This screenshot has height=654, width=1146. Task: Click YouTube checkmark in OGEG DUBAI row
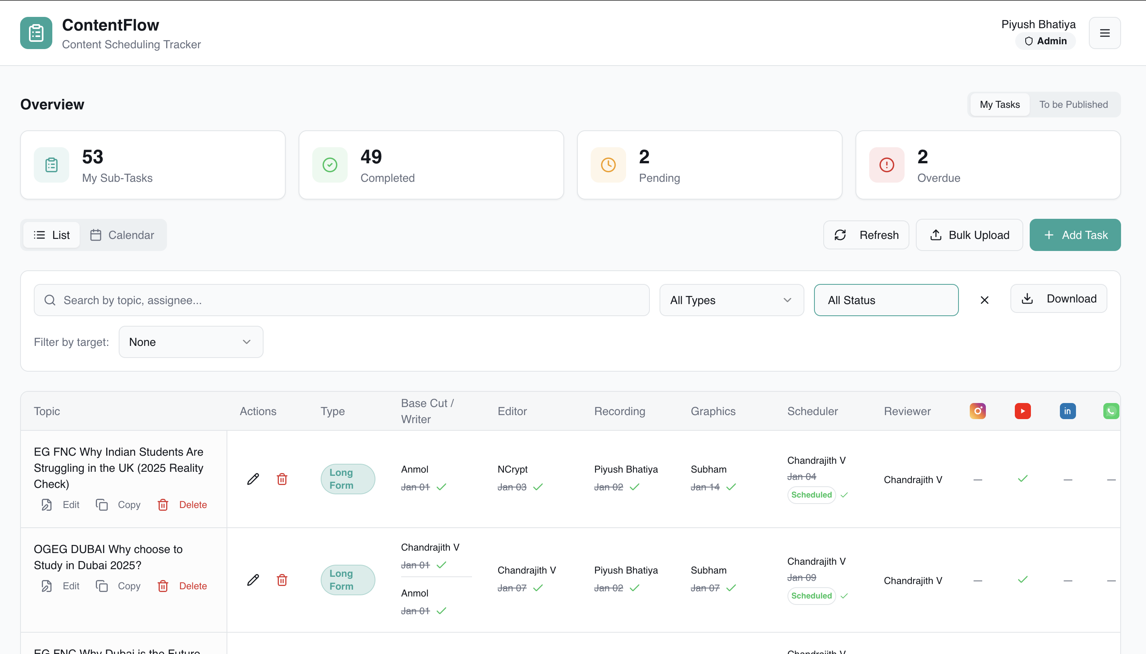pos(1022,580)
